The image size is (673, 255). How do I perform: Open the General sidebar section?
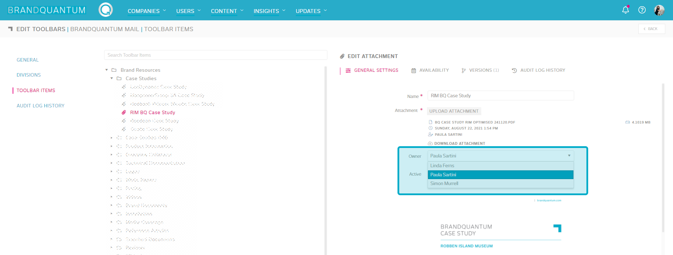tap(28, 60)
